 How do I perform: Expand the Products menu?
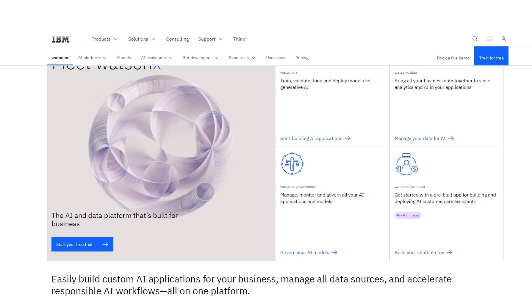pos(104,39)
